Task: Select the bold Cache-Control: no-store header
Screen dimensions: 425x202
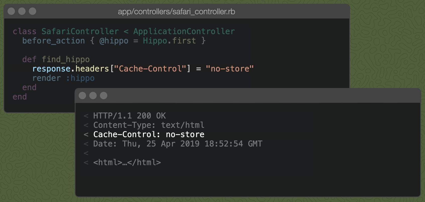Action: (x=149, y=134)
